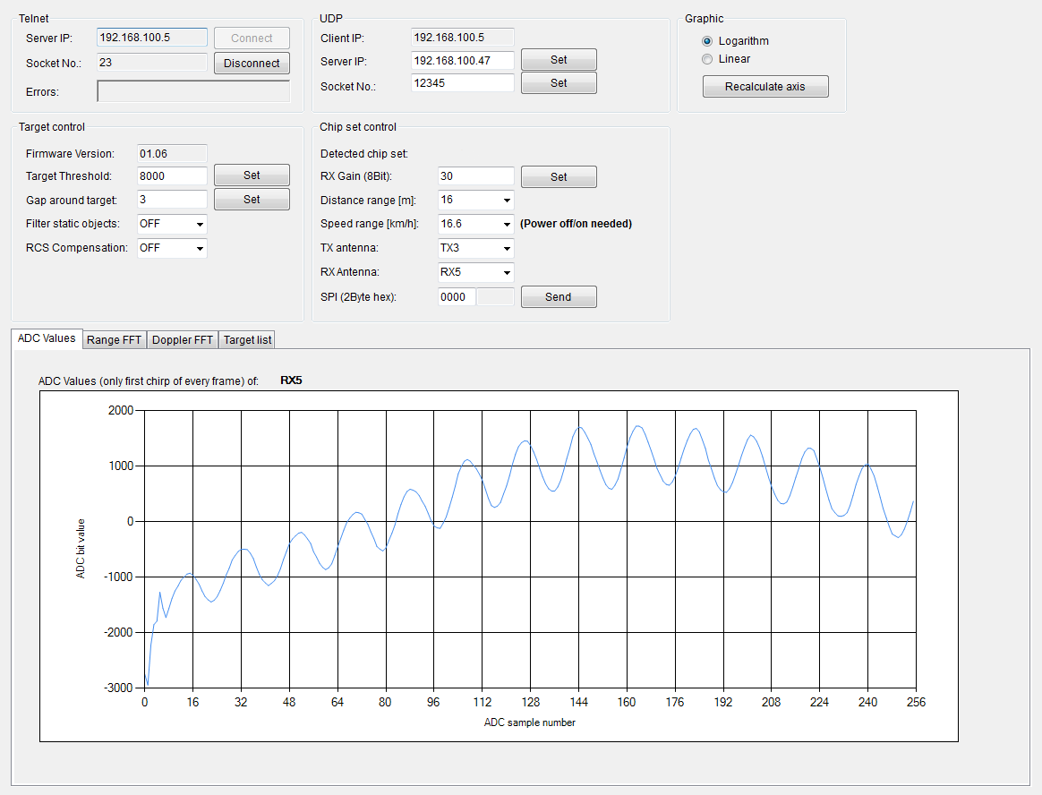This screenshot has height=795, width=1042.
Task: Click the Telnet Errors field
Action: click(x=193, y=91)
